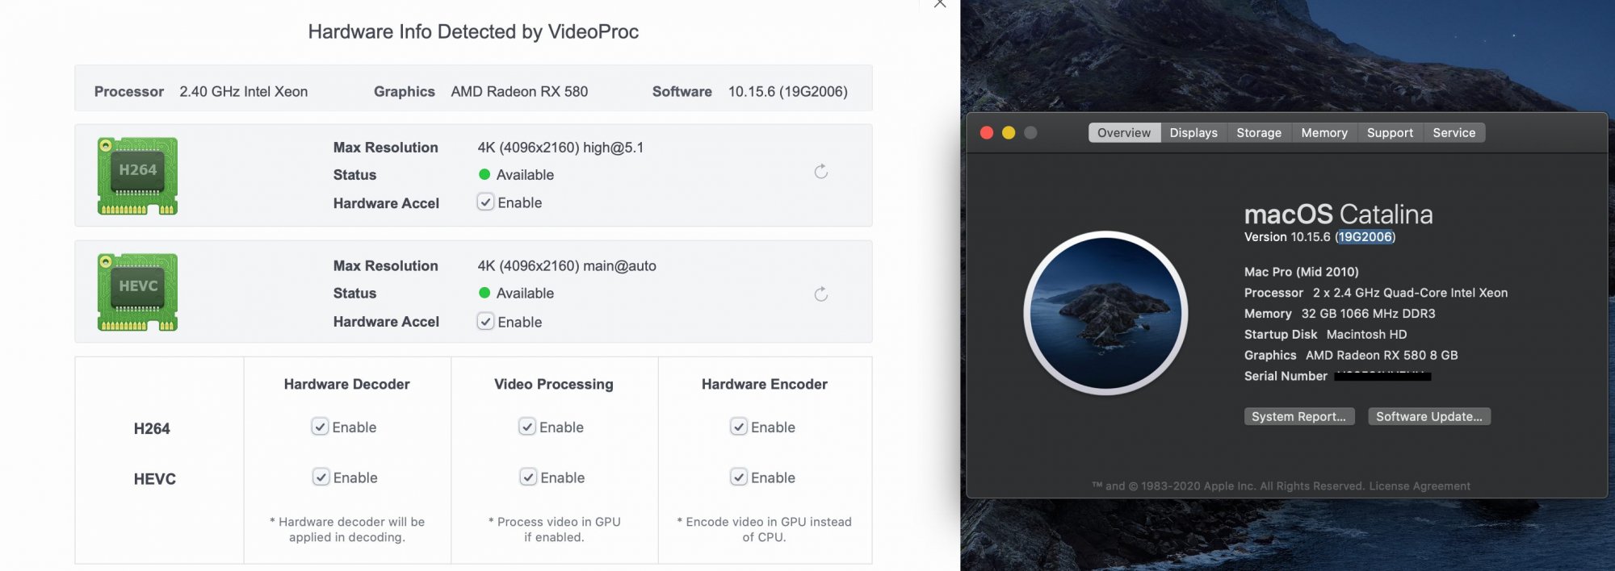Click the yellow minimize button in About This Mac
The height and width of the screenshot is (571, 1615).
click(1009, 132)
